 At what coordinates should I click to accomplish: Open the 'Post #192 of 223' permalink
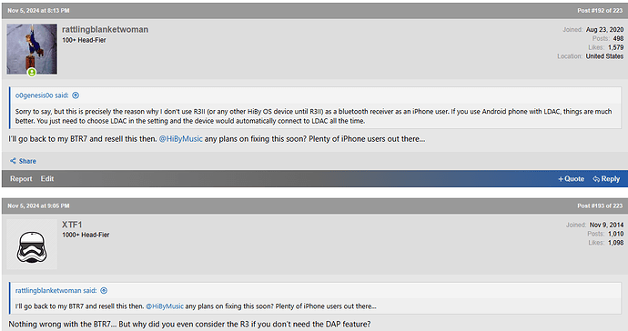600,10
